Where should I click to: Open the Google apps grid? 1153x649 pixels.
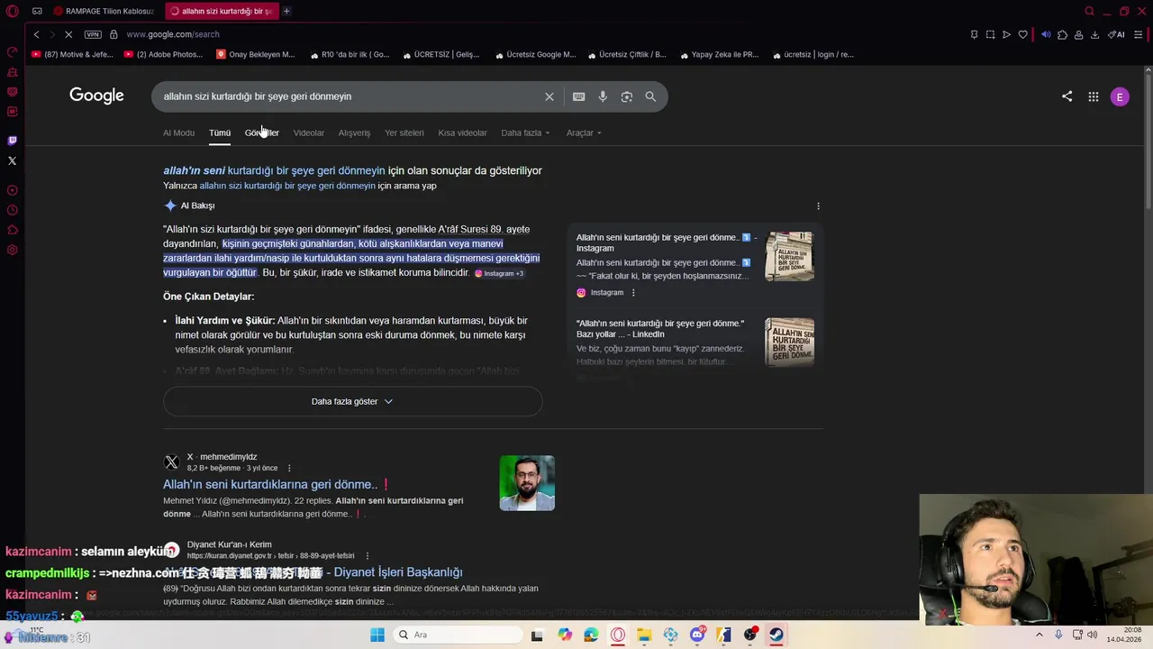1093,96
